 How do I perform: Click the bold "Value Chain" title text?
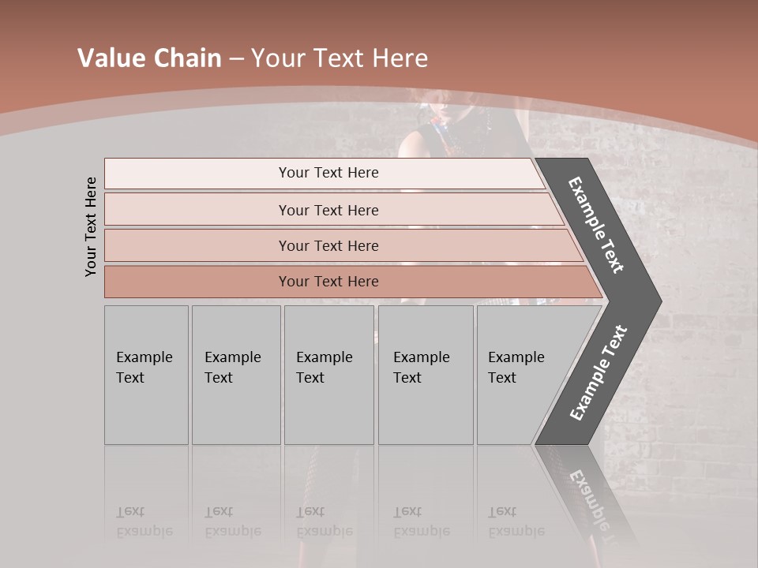pyautogui.click(x=149, y=58)
